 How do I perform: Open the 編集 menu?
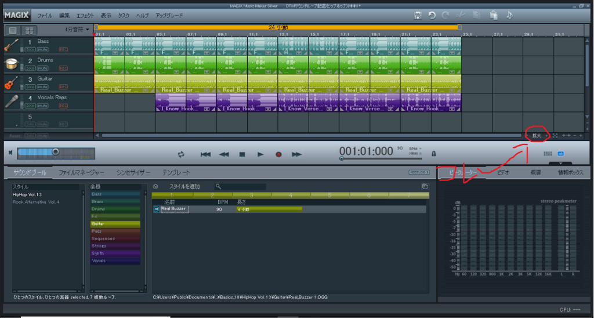tap(64, 16)
